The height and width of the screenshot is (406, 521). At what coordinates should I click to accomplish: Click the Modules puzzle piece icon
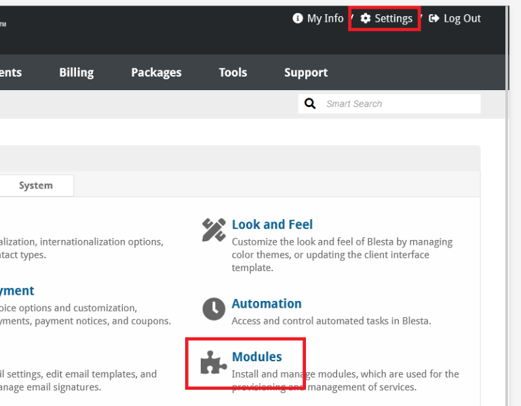coord(214,362)
